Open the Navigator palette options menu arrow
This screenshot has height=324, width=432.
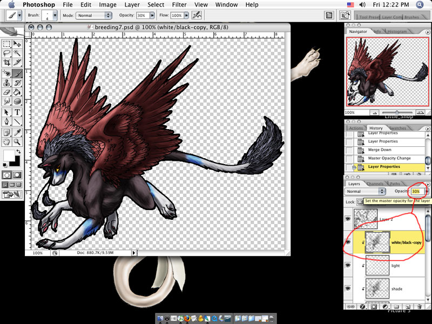(x=427, y=32)
